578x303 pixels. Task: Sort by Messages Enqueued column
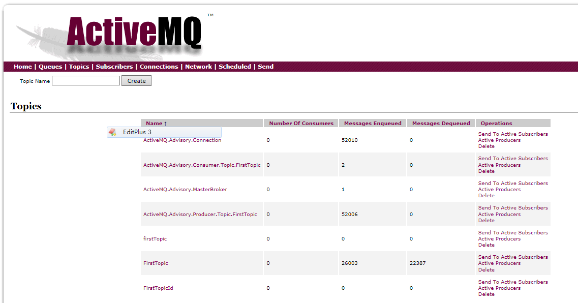point(373,124)
